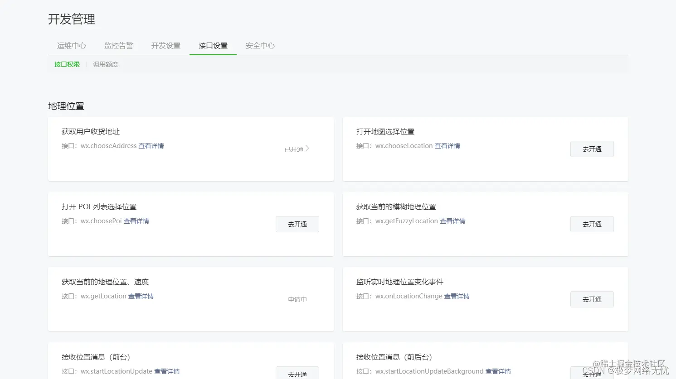Select the 开发设置 tab
Image resolution: width=676 pixels, height=379 pixels.
(x=165, y=45)
